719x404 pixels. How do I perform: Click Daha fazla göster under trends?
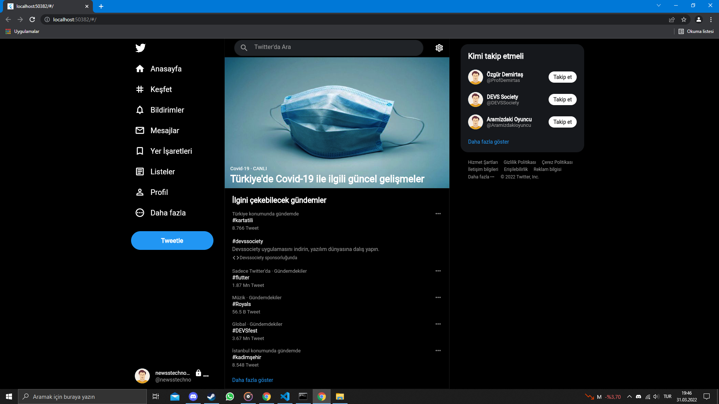(252, 380)
